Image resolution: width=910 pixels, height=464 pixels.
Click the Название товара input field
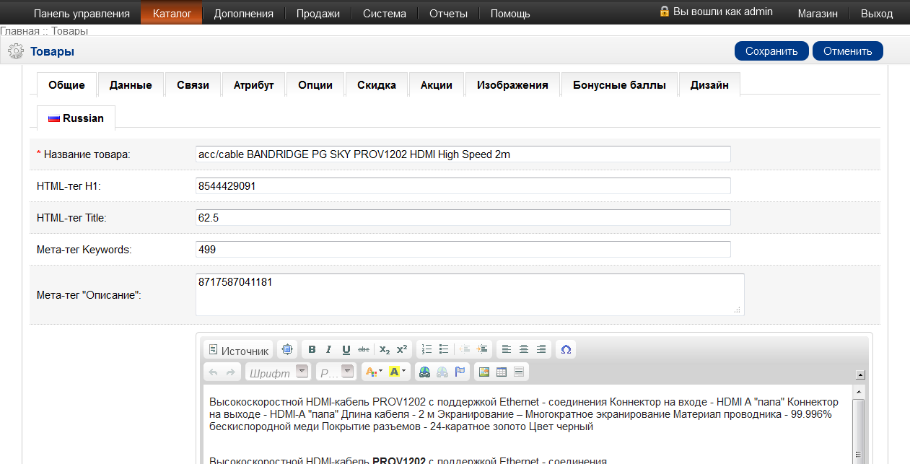pyautogui.click(x=463, y=154)
